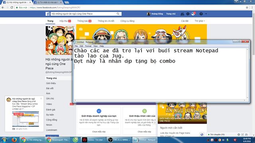Switch to OBS in the taskbar
255x143 pixels.
119,140
